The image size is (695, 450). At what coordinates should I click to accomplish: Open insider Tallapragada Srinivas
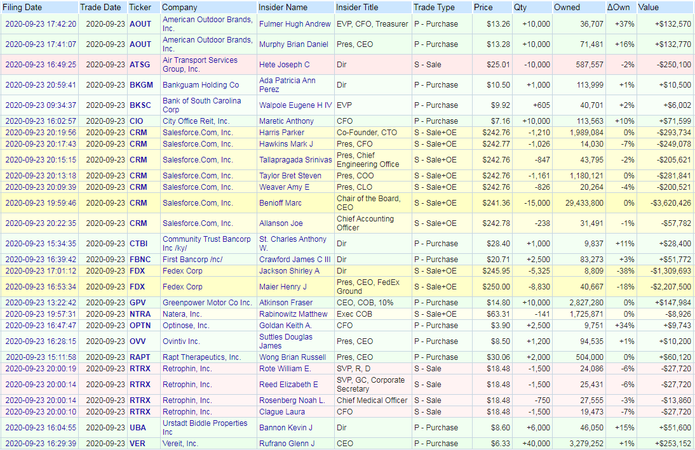click(x=295, y=160)
